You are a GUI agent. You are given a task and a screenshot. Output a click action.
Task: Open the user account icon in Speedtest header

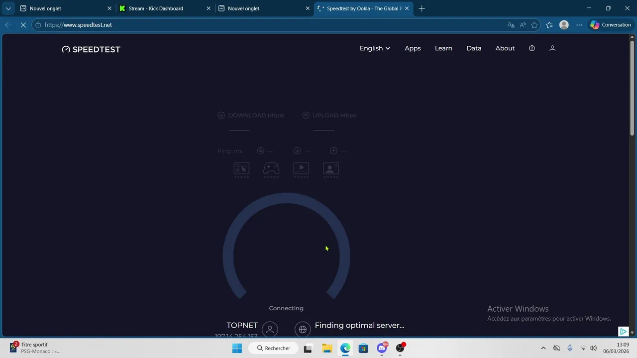click(552, 48)
